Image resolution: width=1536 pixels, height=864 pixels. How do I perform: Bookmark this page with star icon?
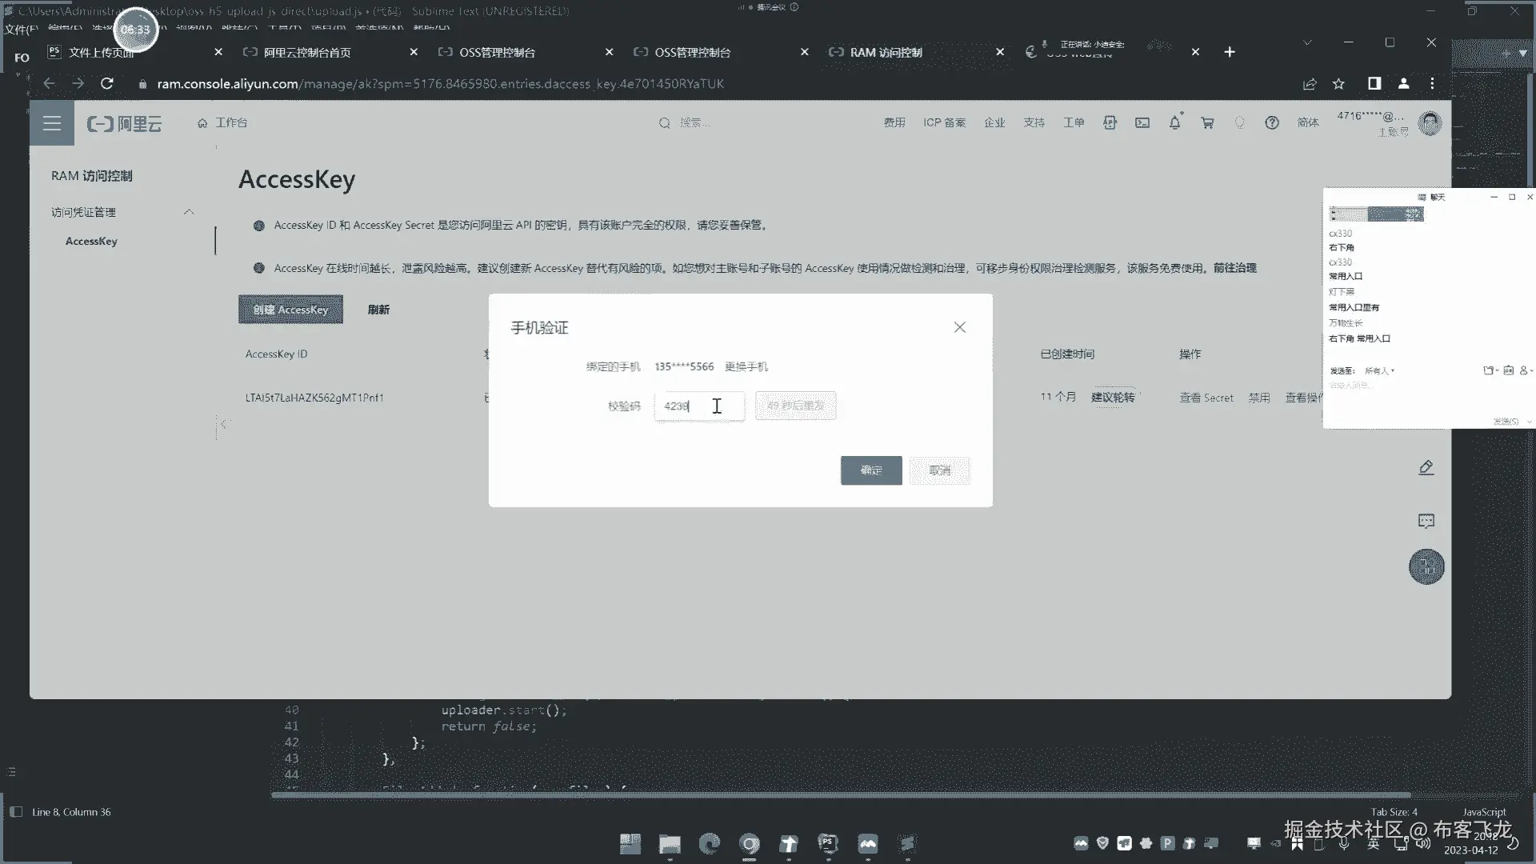pos(1338,84)
